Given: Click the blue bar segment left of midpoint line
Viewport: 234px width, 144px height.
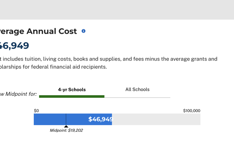Looking at the screenshot, I should tap(50, 119).
